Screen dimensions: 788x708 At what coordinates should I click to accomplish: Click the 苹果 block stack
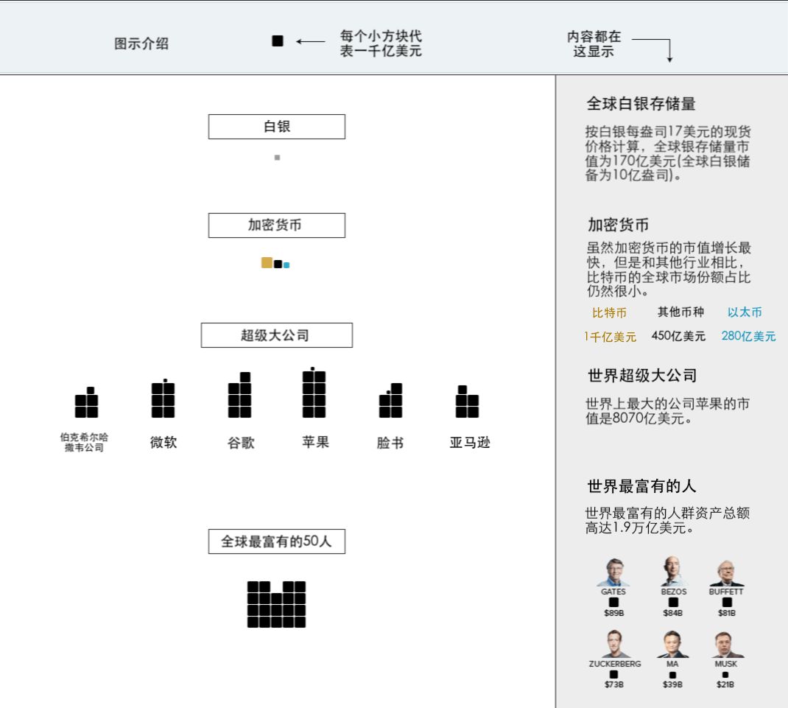(314, 393)
